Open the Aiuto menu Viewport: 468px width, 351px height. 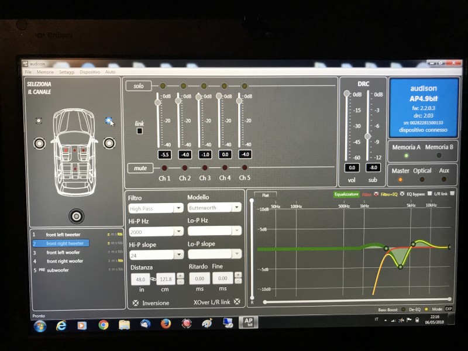pos(110,72)
